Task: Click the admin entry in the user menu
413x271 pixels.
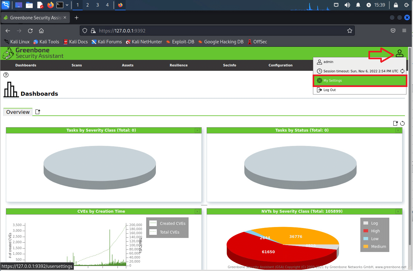Action: point(360,62)
